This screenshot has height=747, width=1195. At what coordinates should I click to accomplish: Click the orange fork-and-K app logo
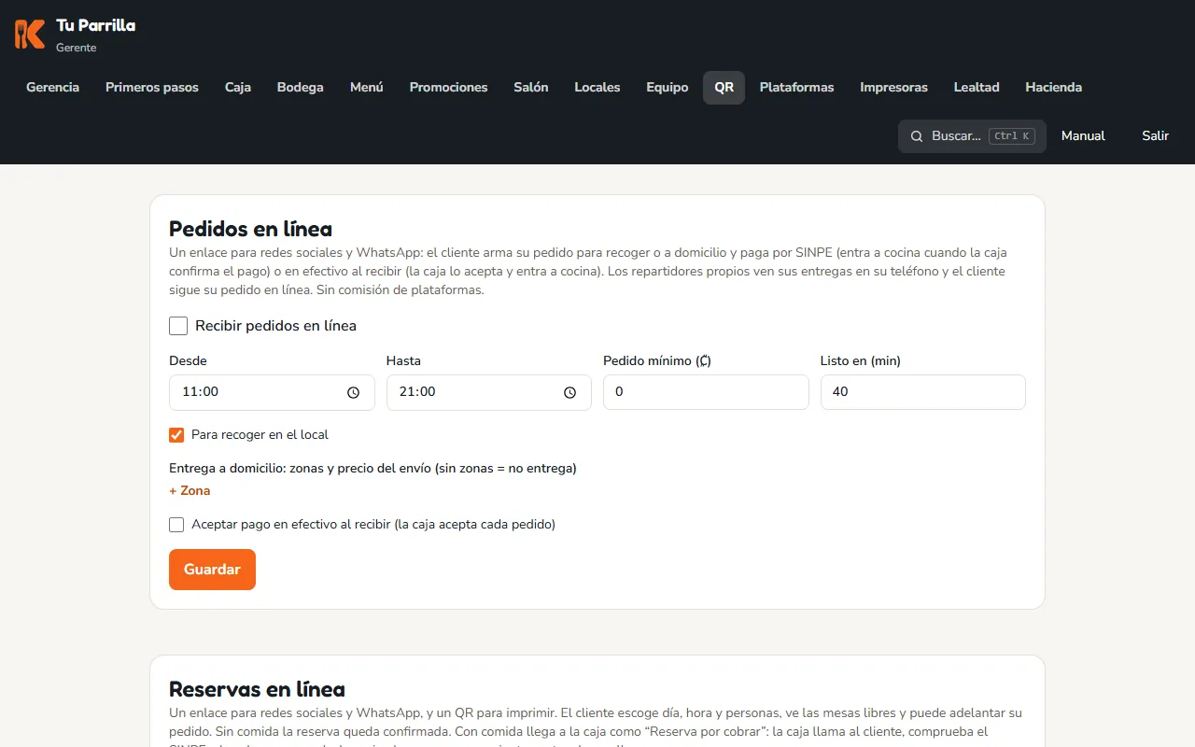point(30,34)
